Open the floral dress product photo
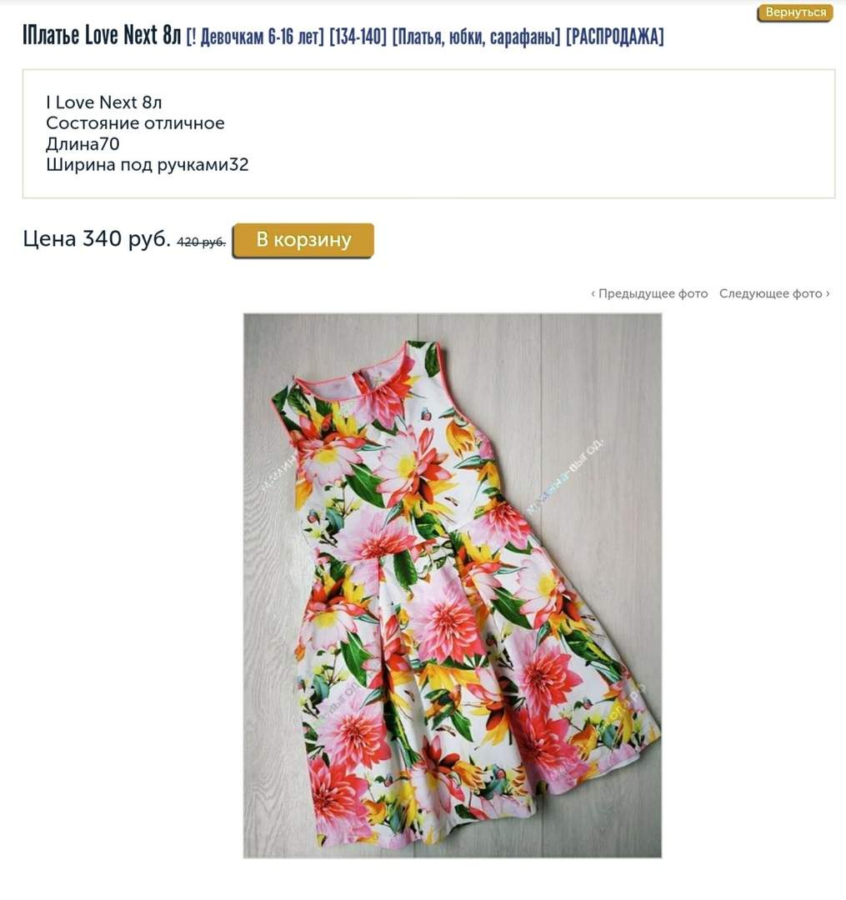The height and width of the screenshot is (900, 846). 453,586
